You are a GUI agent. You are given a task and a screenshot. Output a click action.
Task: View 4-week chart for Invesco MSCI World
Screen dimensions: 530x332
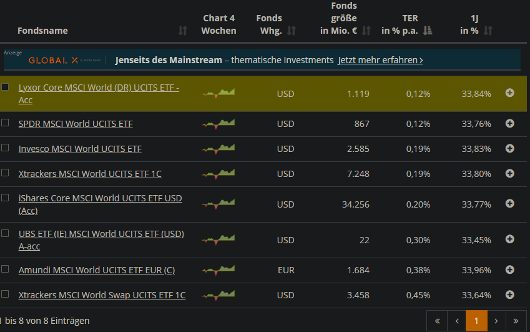218,149
